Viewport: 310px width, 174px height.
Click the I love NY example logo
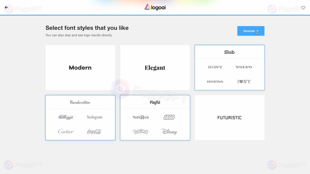pyautogui.click(x=244, y=82)
